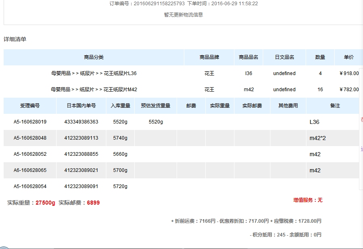Click the order number 201606291158225793
This screenshot has width=363, height=249.
[158, 4]
